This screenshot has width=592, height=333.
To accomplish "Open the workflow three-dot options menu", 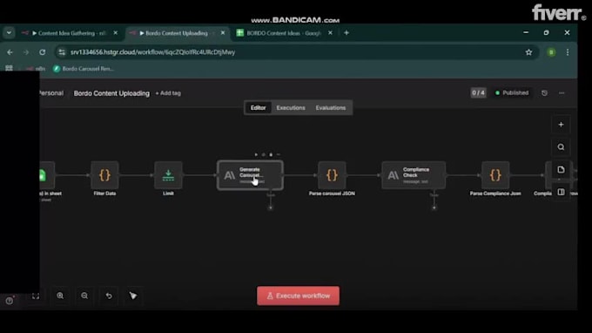I will click(562, 93).
